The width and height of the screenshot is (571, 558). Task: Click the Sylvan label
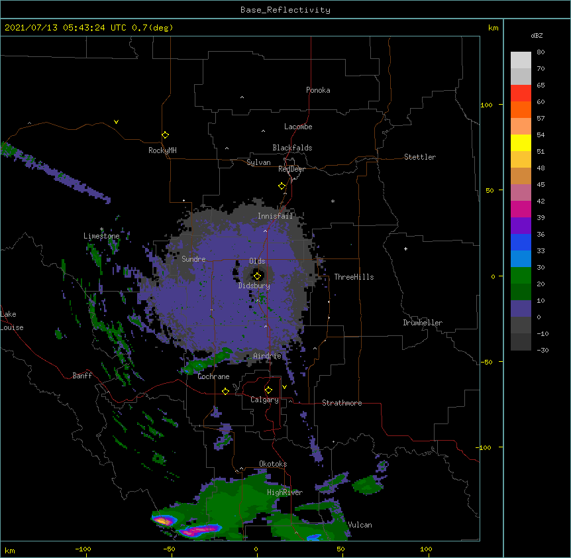pyautogui.click(x=258, y=162)
